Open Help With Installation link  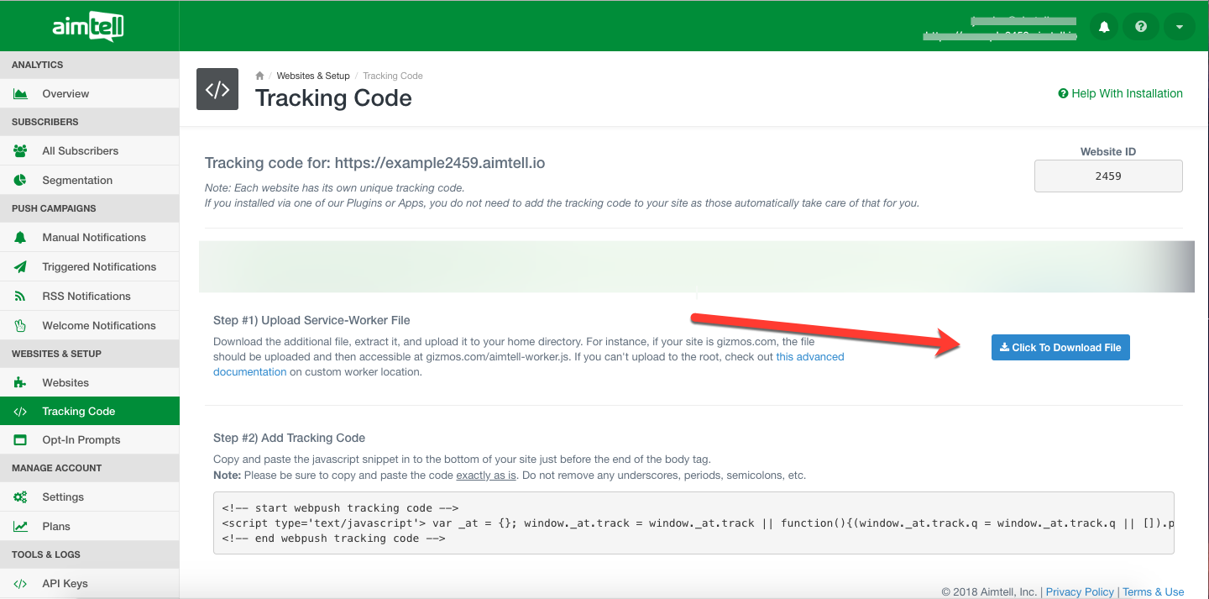[x=1120, y=93]
